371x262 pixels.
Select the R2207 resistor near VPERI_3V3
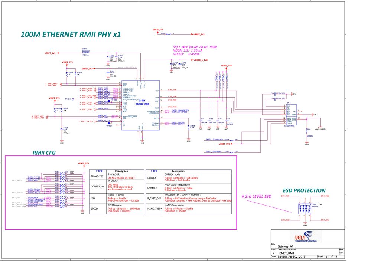pos(169,34)
